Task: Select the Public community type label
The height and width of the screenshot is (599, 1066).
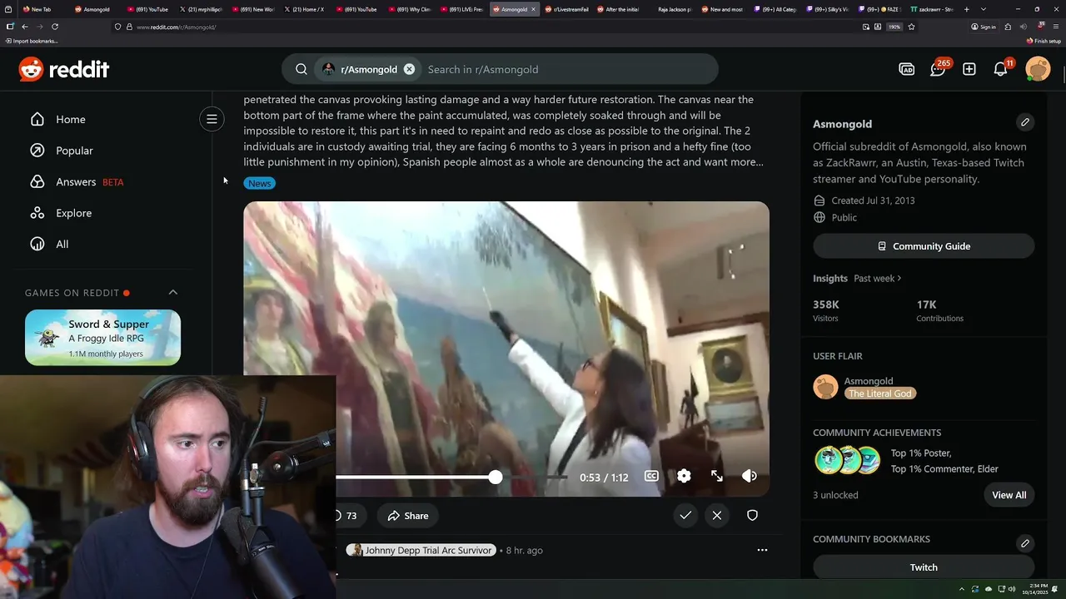Action: (844, 217)
